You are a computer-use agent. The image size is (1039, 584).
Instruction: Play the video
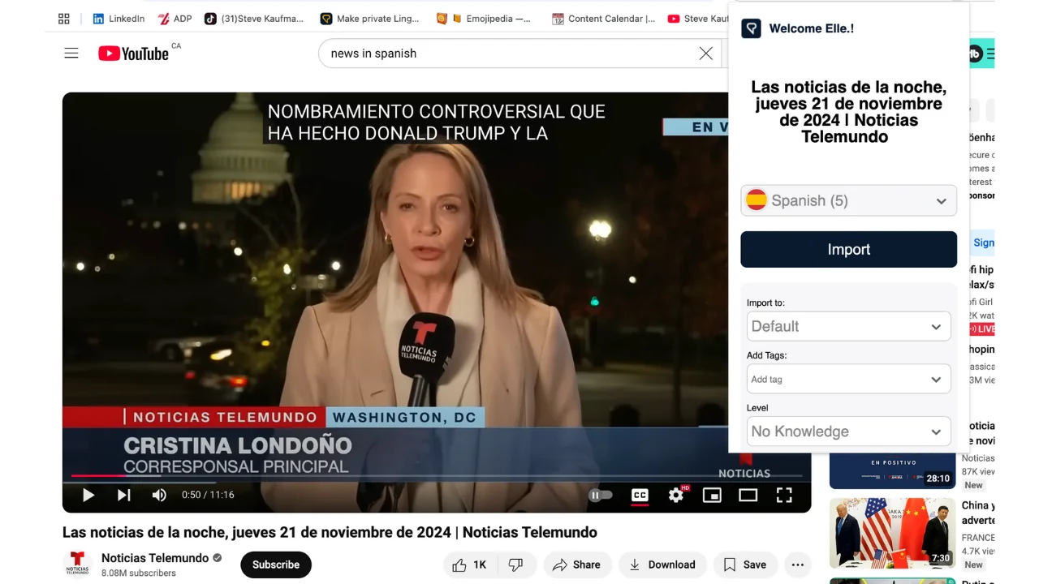coord(88,495)
